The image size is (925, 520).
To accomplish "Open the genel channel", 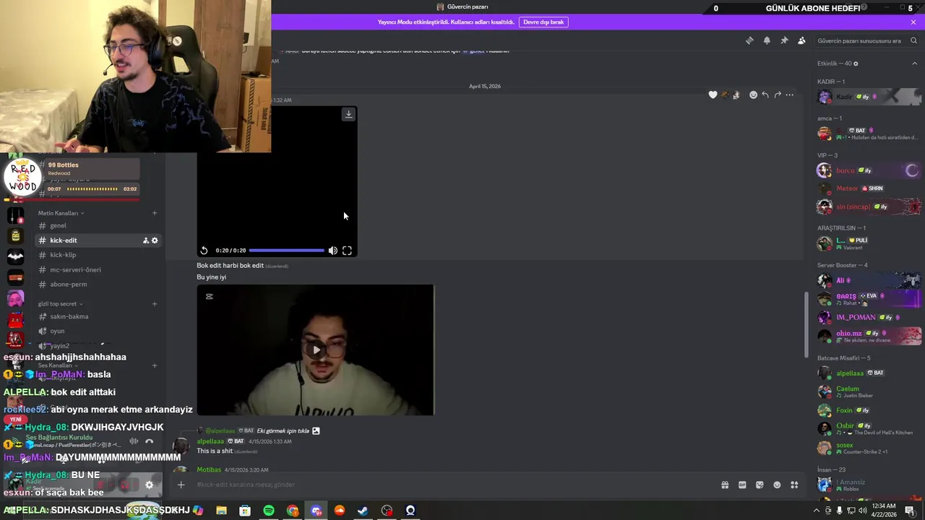I will (x=98, y=225).
